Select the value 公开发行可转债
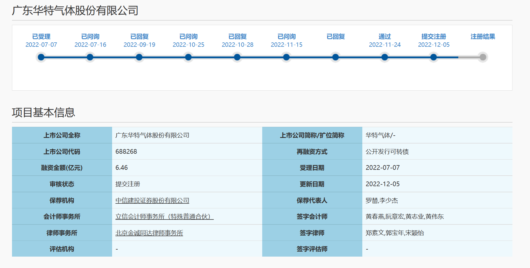530x268 pixels. point(387,151)
